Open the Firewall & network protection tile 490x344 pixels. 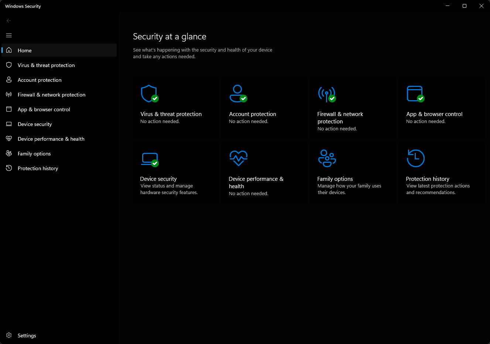pyautogui.click(x=353, y=108)
